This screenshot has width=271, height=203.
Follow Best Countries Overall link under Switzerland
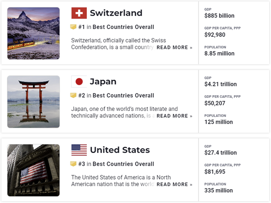(123, 27)
